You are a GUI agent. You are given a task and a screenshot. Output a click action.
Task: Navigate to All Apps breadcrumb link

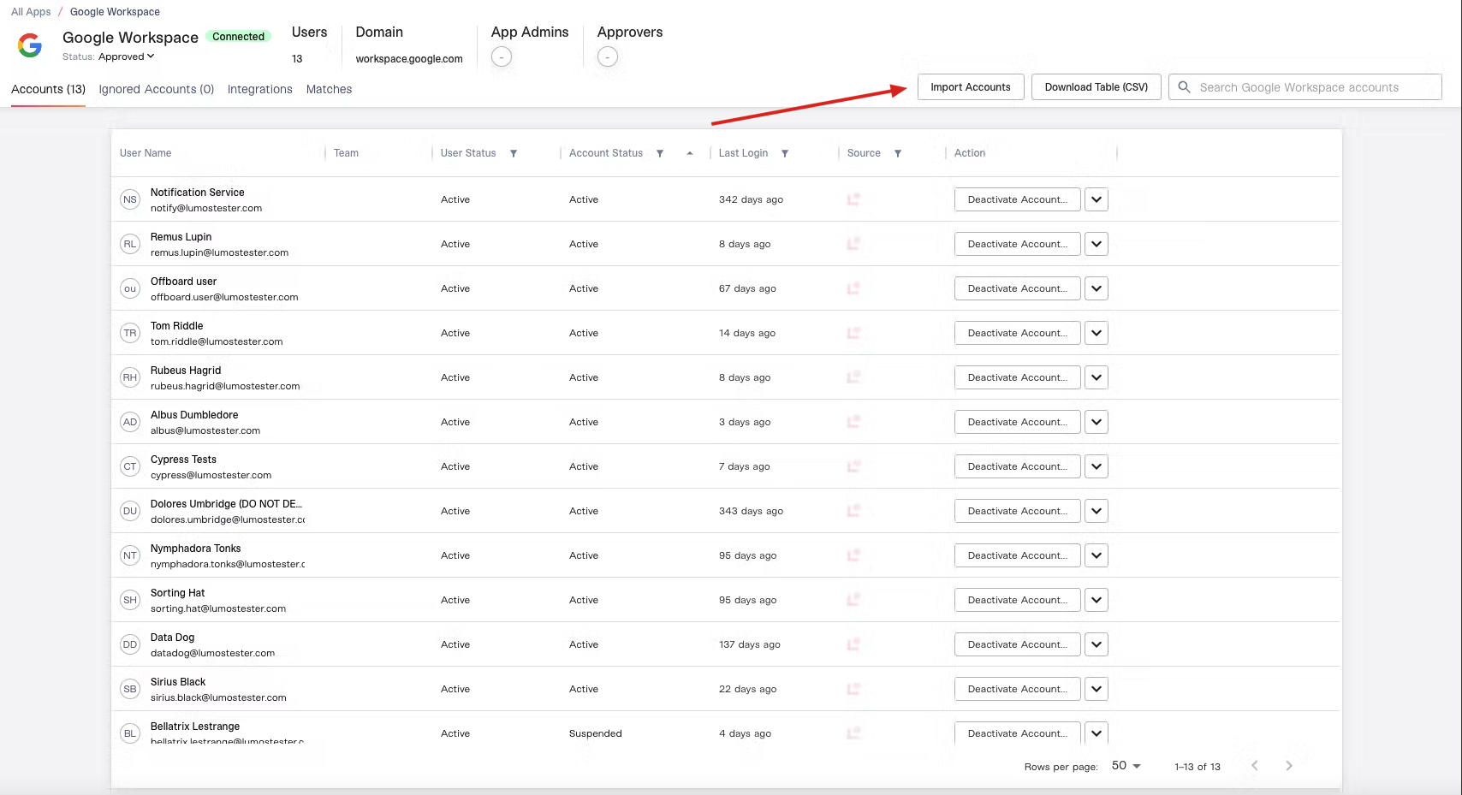(x=31, y=12)
